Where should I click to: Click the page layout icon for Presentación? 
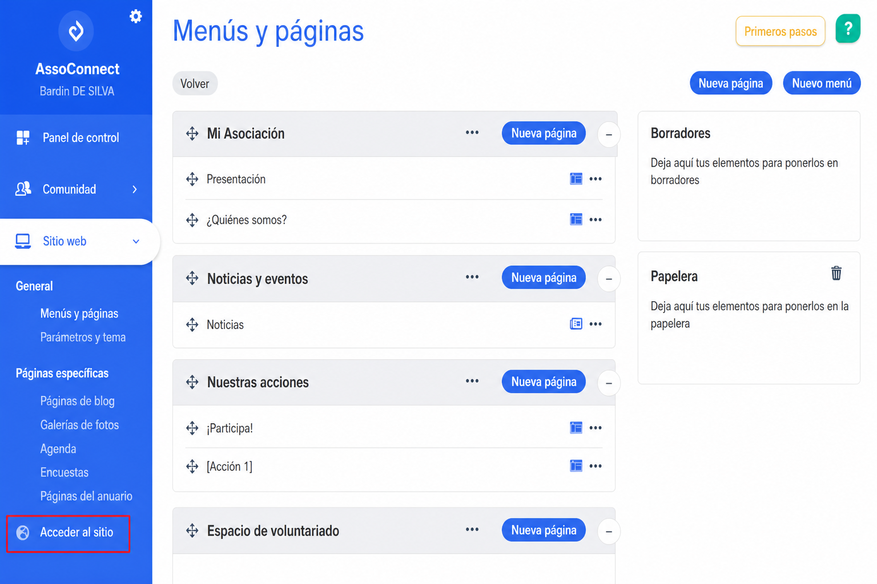tap(576, 179)
